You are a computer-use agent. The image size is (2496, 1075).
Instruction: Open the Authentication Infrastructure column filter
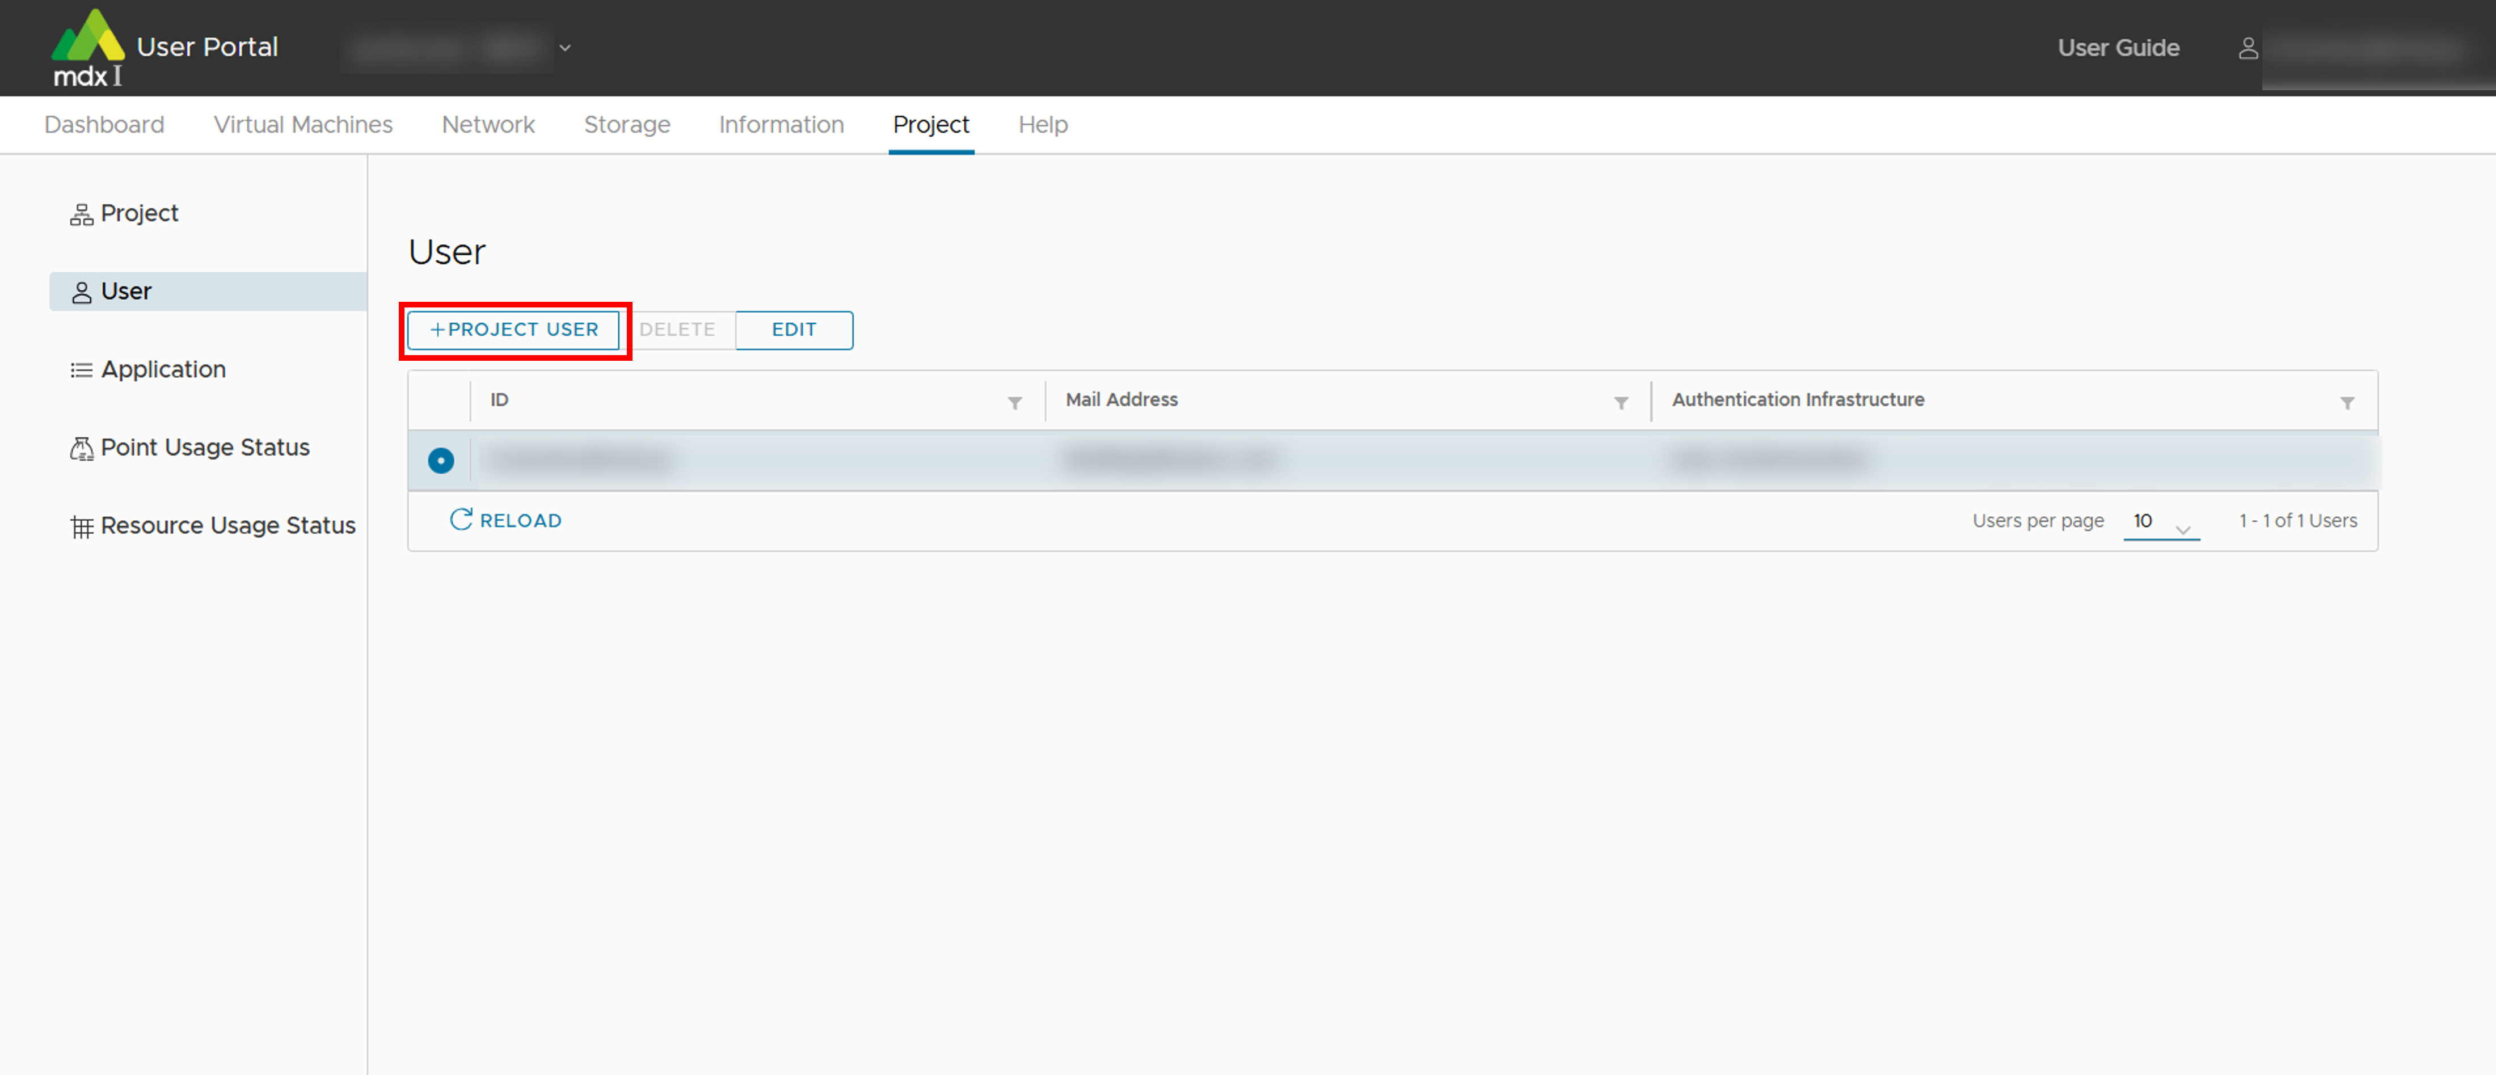coord(2347,402)
